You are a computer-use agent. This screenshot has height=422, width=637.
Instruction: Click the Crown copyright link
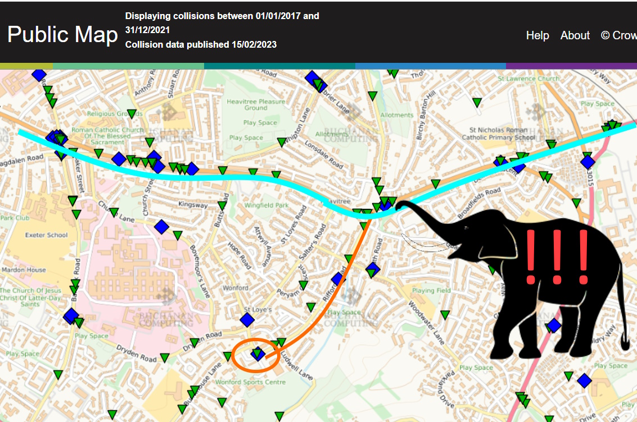click(x=618, y=36)
